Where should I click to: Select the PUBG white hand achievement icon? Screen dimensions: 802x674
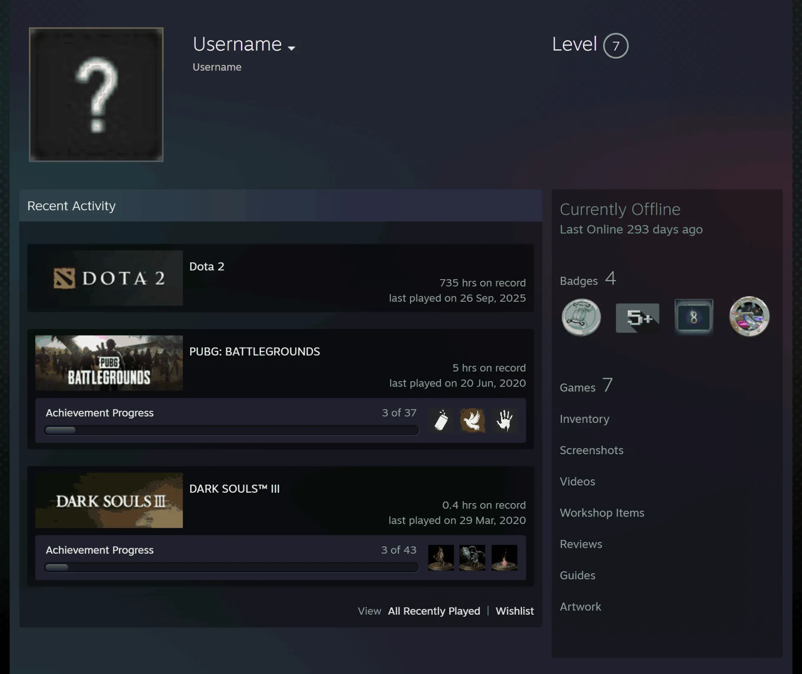pyautogui.click(x=504, y=420)
